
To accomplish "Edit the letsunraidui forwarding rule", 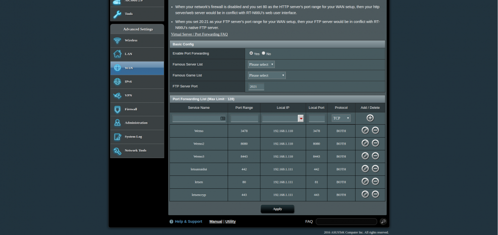I will coord(365,168).
